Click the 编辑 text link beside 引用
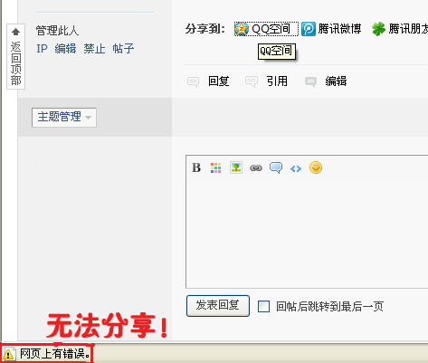 point(336,81)
